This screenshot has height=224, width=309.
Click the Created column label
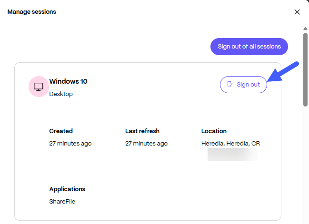(x=61, y=131)
